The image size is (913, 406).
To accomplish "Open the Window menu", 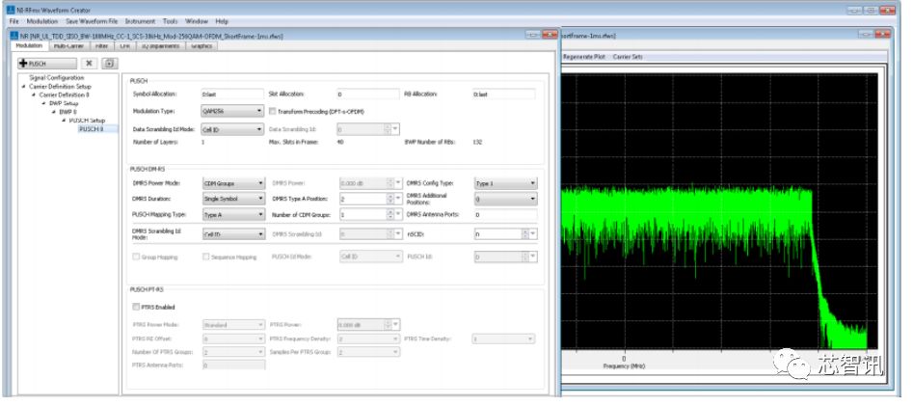I will (x=197, y=21).
